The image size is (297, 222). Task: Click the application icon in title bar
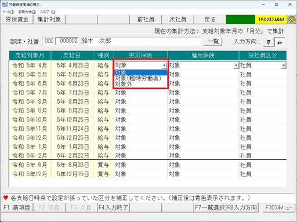pos(5,4)
